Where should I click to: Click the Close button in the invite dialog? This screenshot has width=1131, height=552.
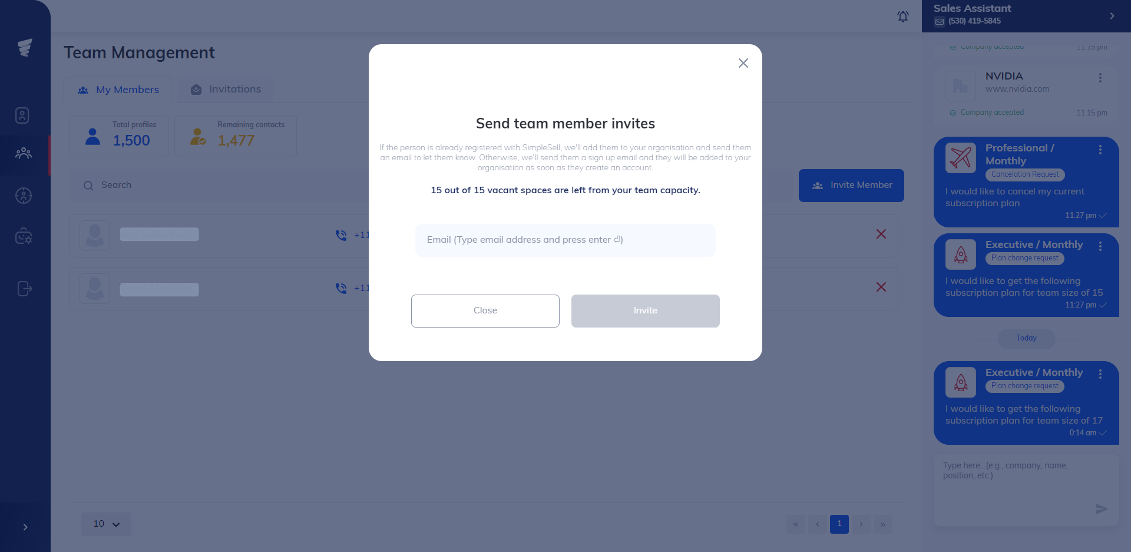click(485, 310)
